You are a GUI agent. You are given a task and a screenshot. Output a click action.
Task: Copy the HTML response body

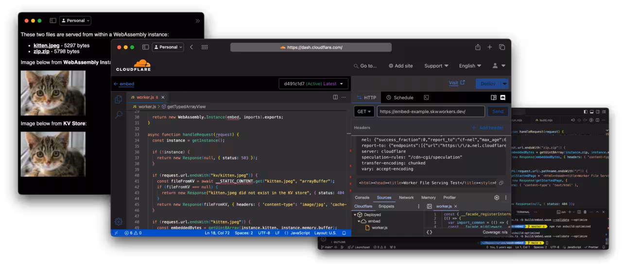pyautogui.click(x=501, y=183)
